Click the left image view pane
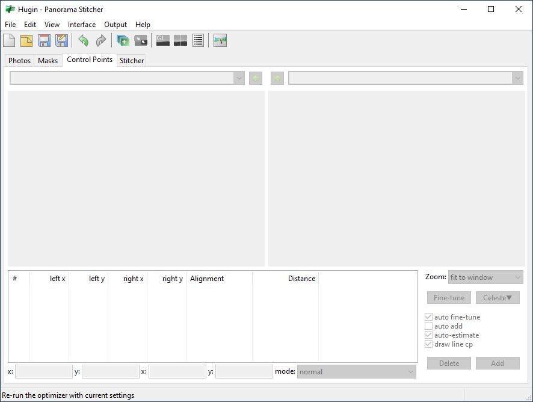Screen dimensions: 533x402 pos(137,179)
